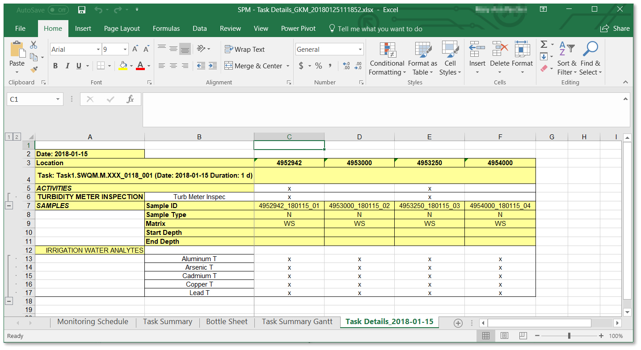This screenshot has width=641, height=350.
Task: Decrease indent
Action: point(201,66)
